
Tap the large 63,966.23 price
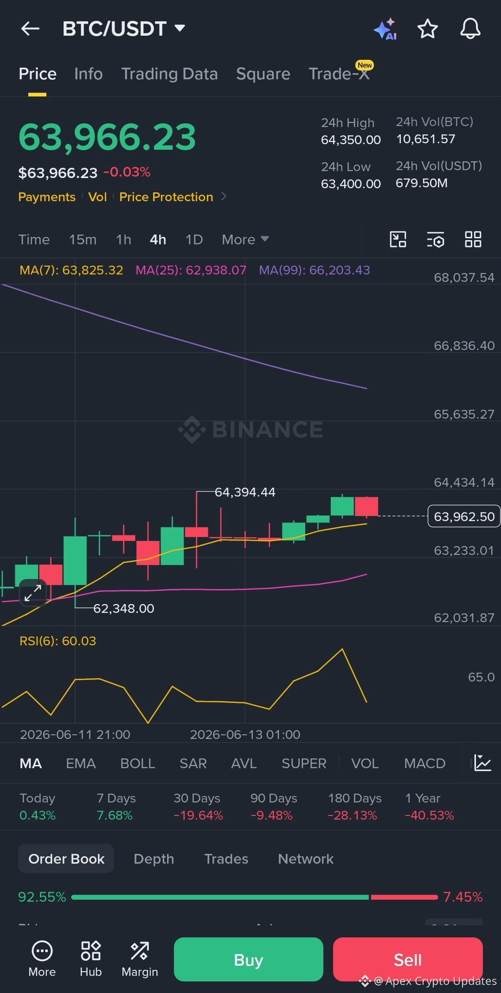(107, 137)
